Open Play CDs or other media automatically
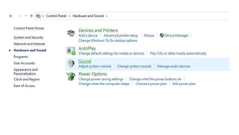 pos(178,53)
